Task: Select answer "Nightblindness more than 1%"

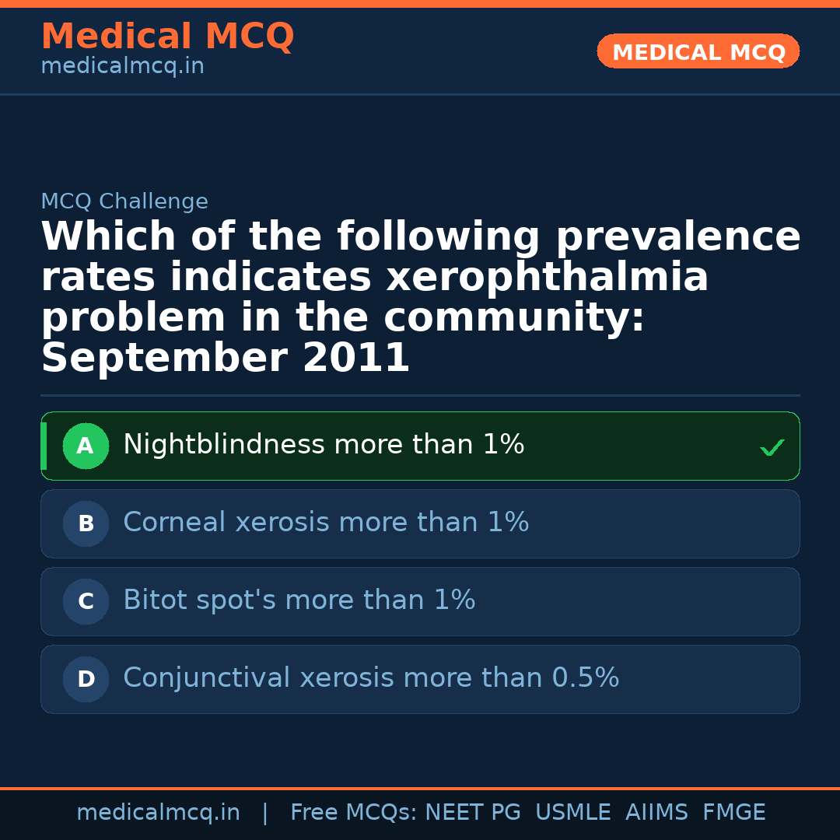Action: (324, 446)
